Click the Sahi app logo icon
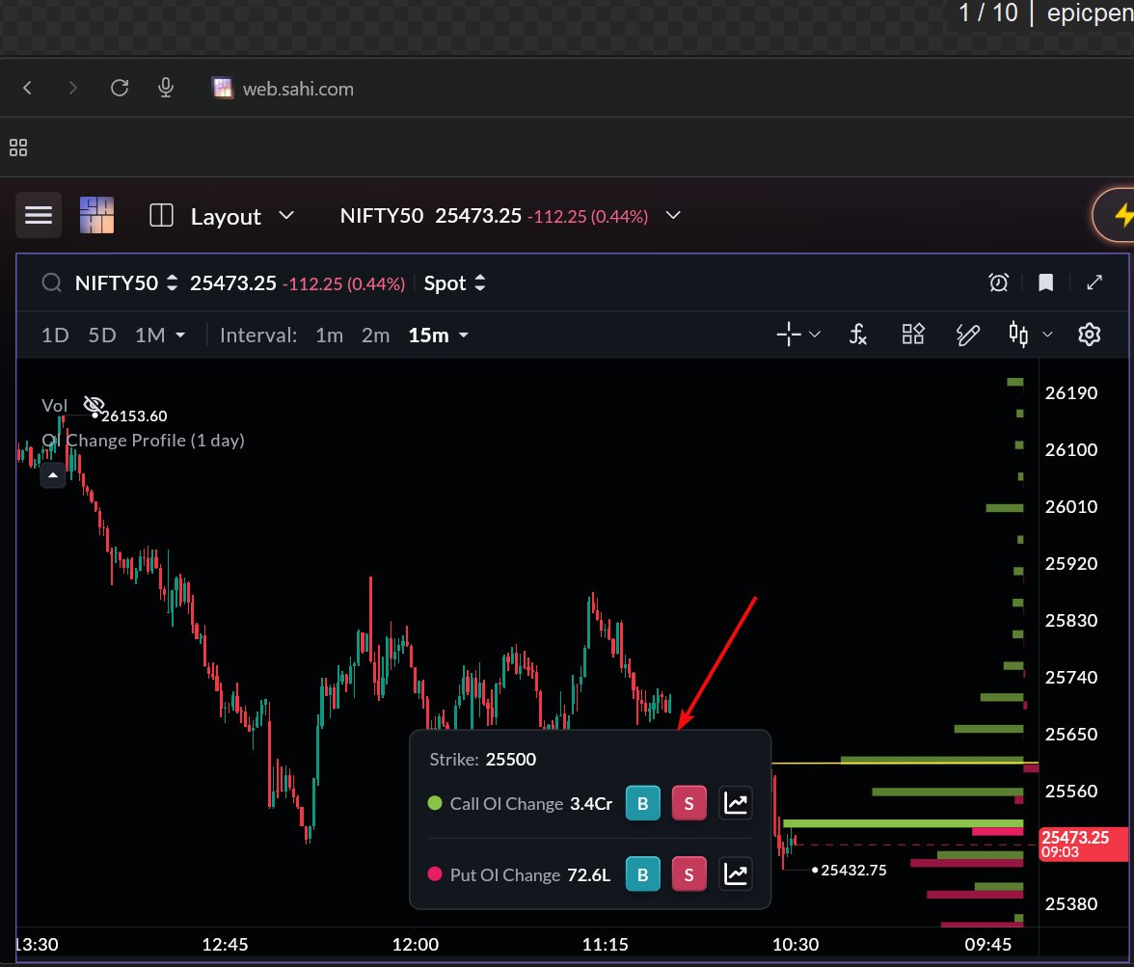1134x967 pixels. pyautogui.click(x=96, y=215)
